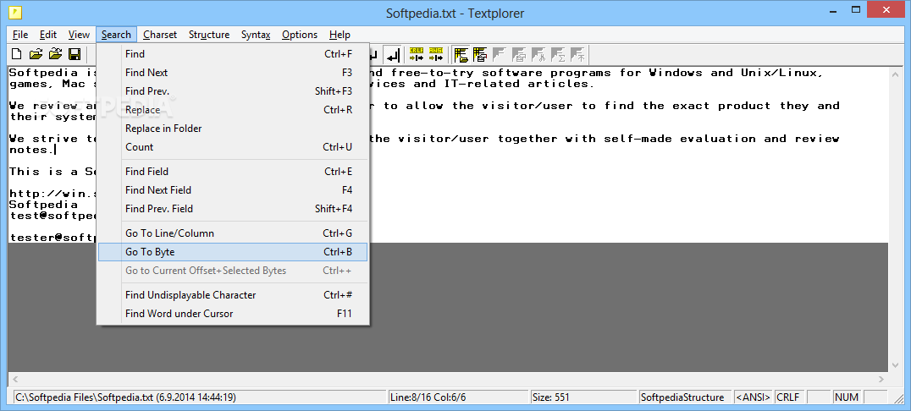Click Go to Current Offset+Selected Bytes
911x411 pixels.
point(233,271)
